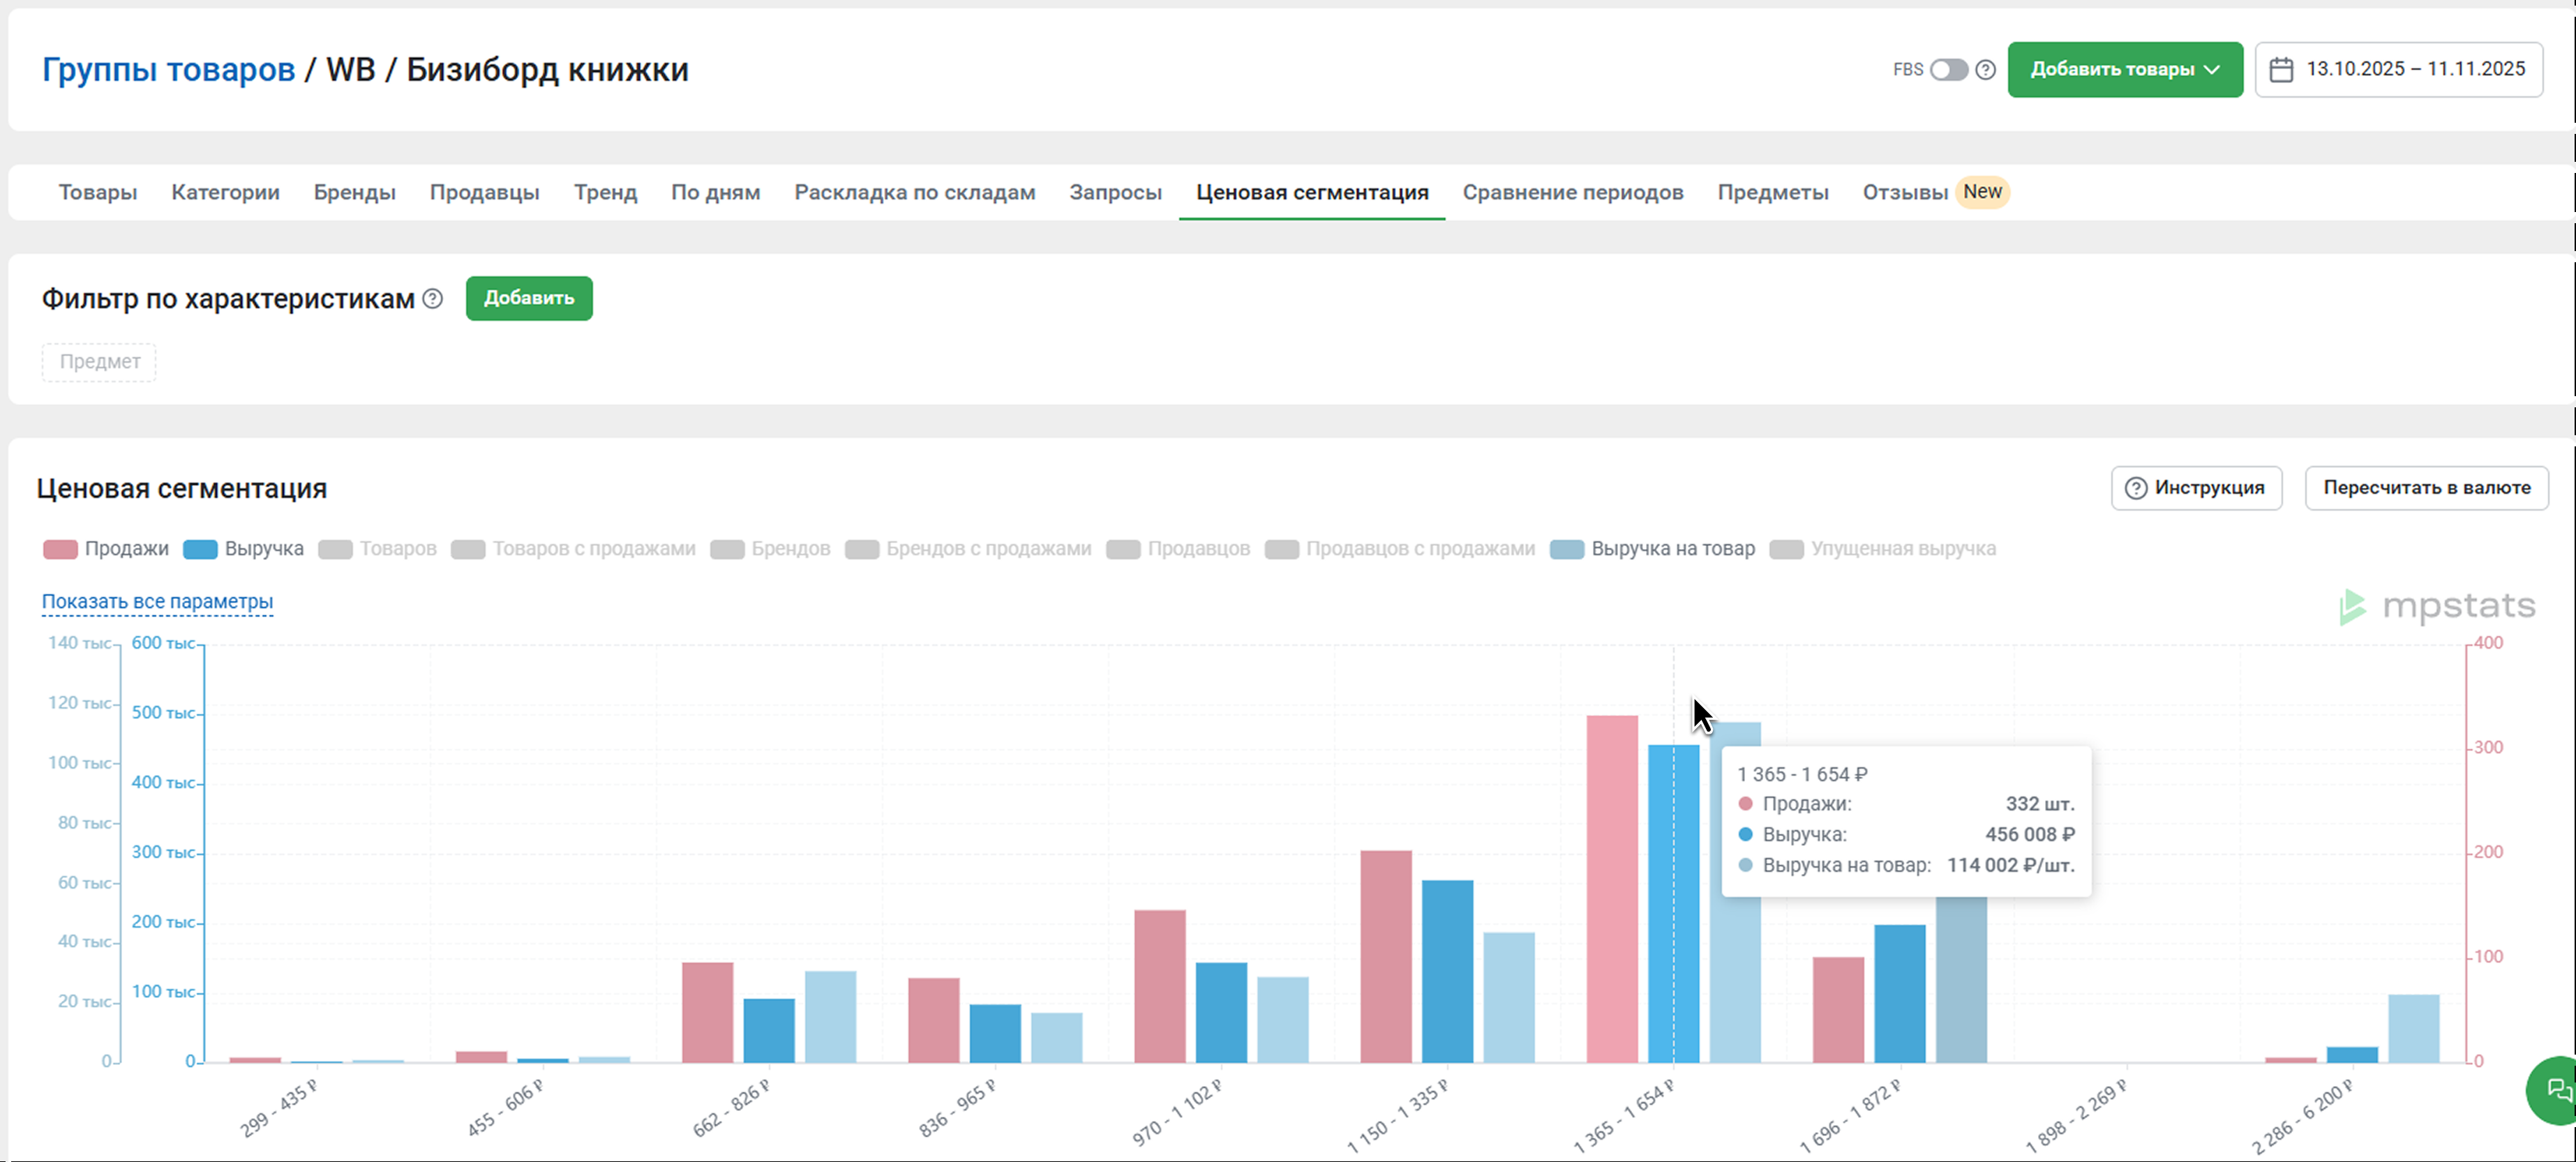This screenshot has width=2576, height=1162.
Task: Click the blue Выручка legend color swatch
Action: point(200,549)
